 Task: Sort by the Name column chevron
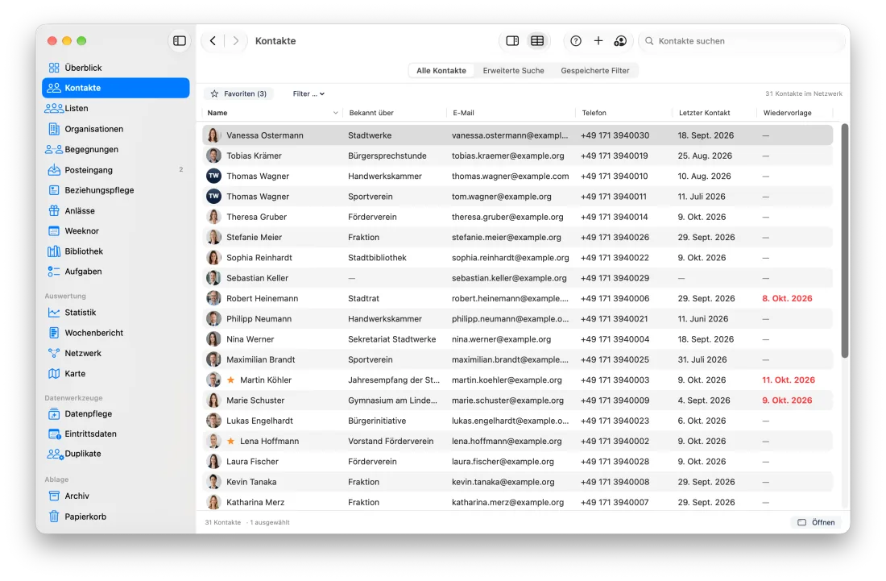[336, 113]
